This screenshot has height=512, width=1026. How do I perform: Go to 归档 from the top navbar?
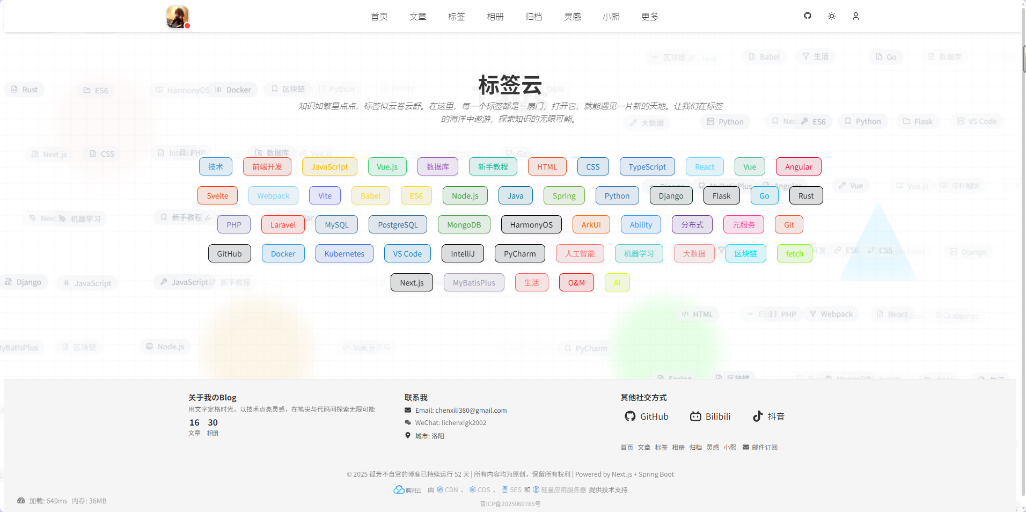click(533, 17)
